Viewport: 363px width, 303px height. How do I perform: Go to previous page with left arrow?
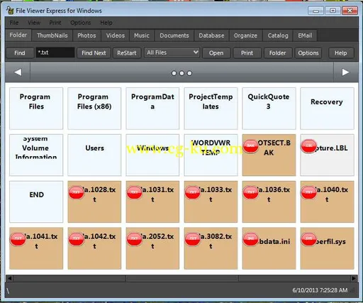[x=18, y=72]
